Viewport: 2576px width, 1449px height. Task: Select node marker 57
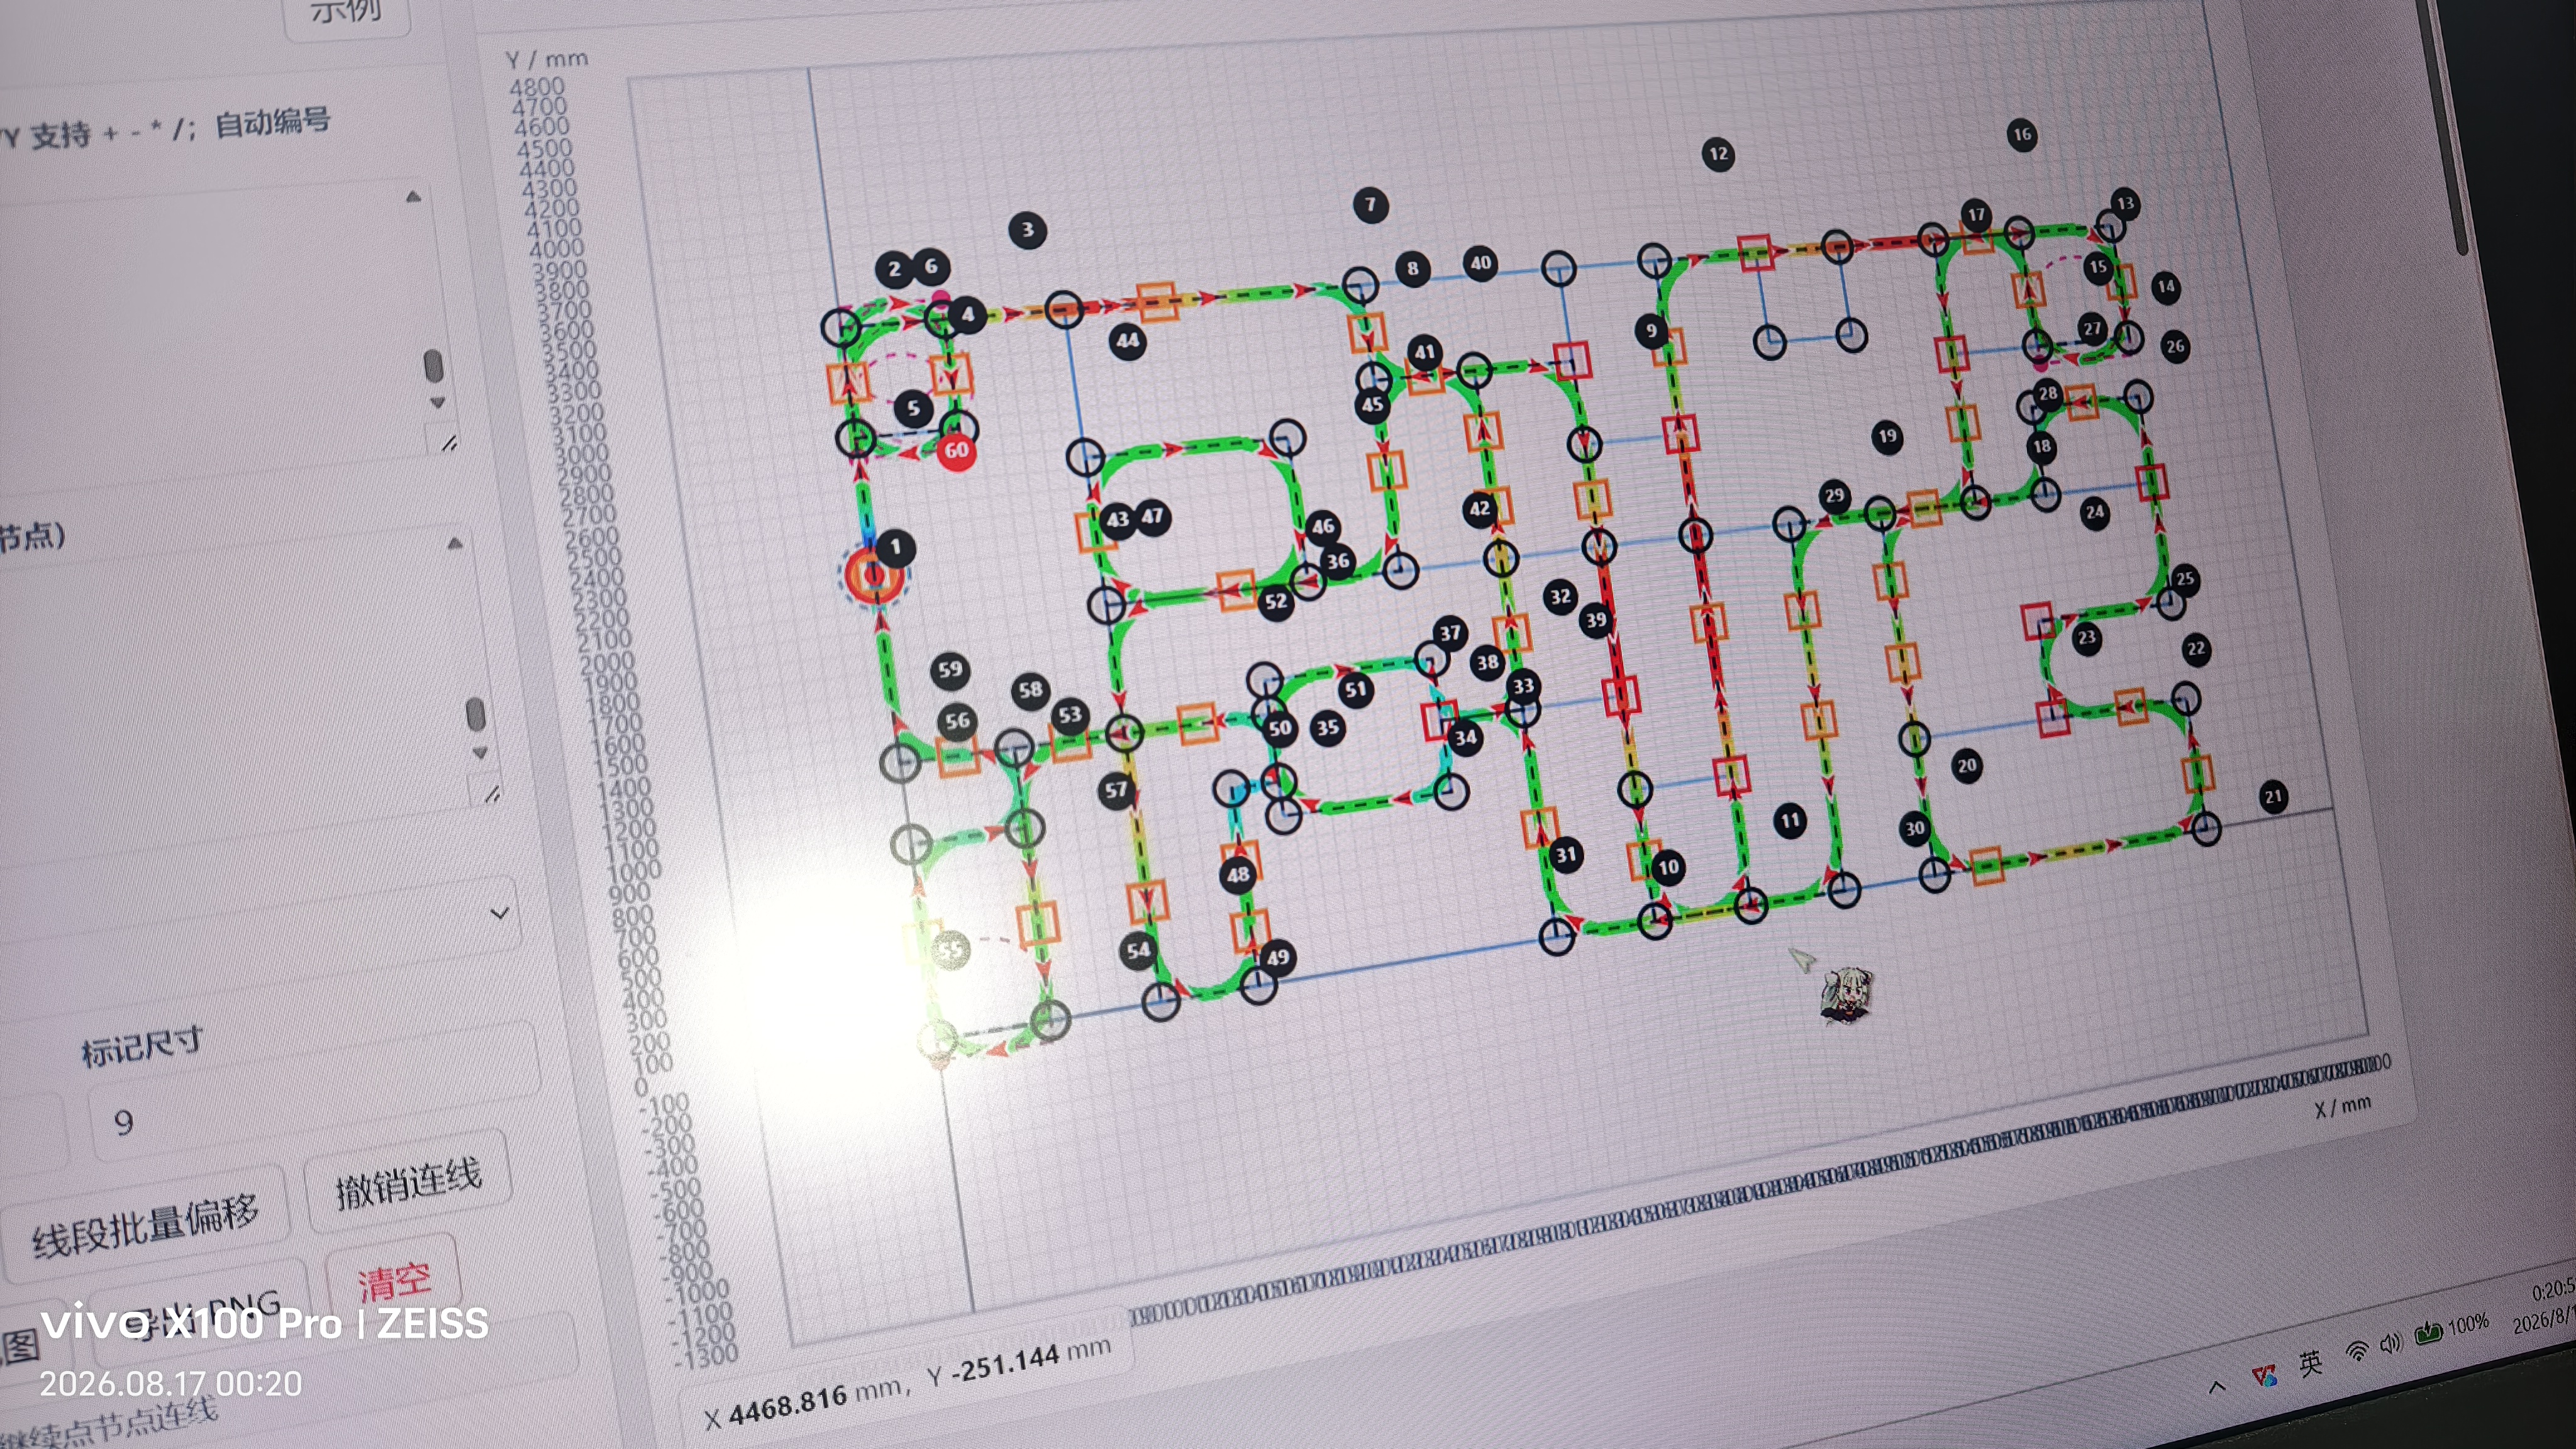(x=1116, y=791)
